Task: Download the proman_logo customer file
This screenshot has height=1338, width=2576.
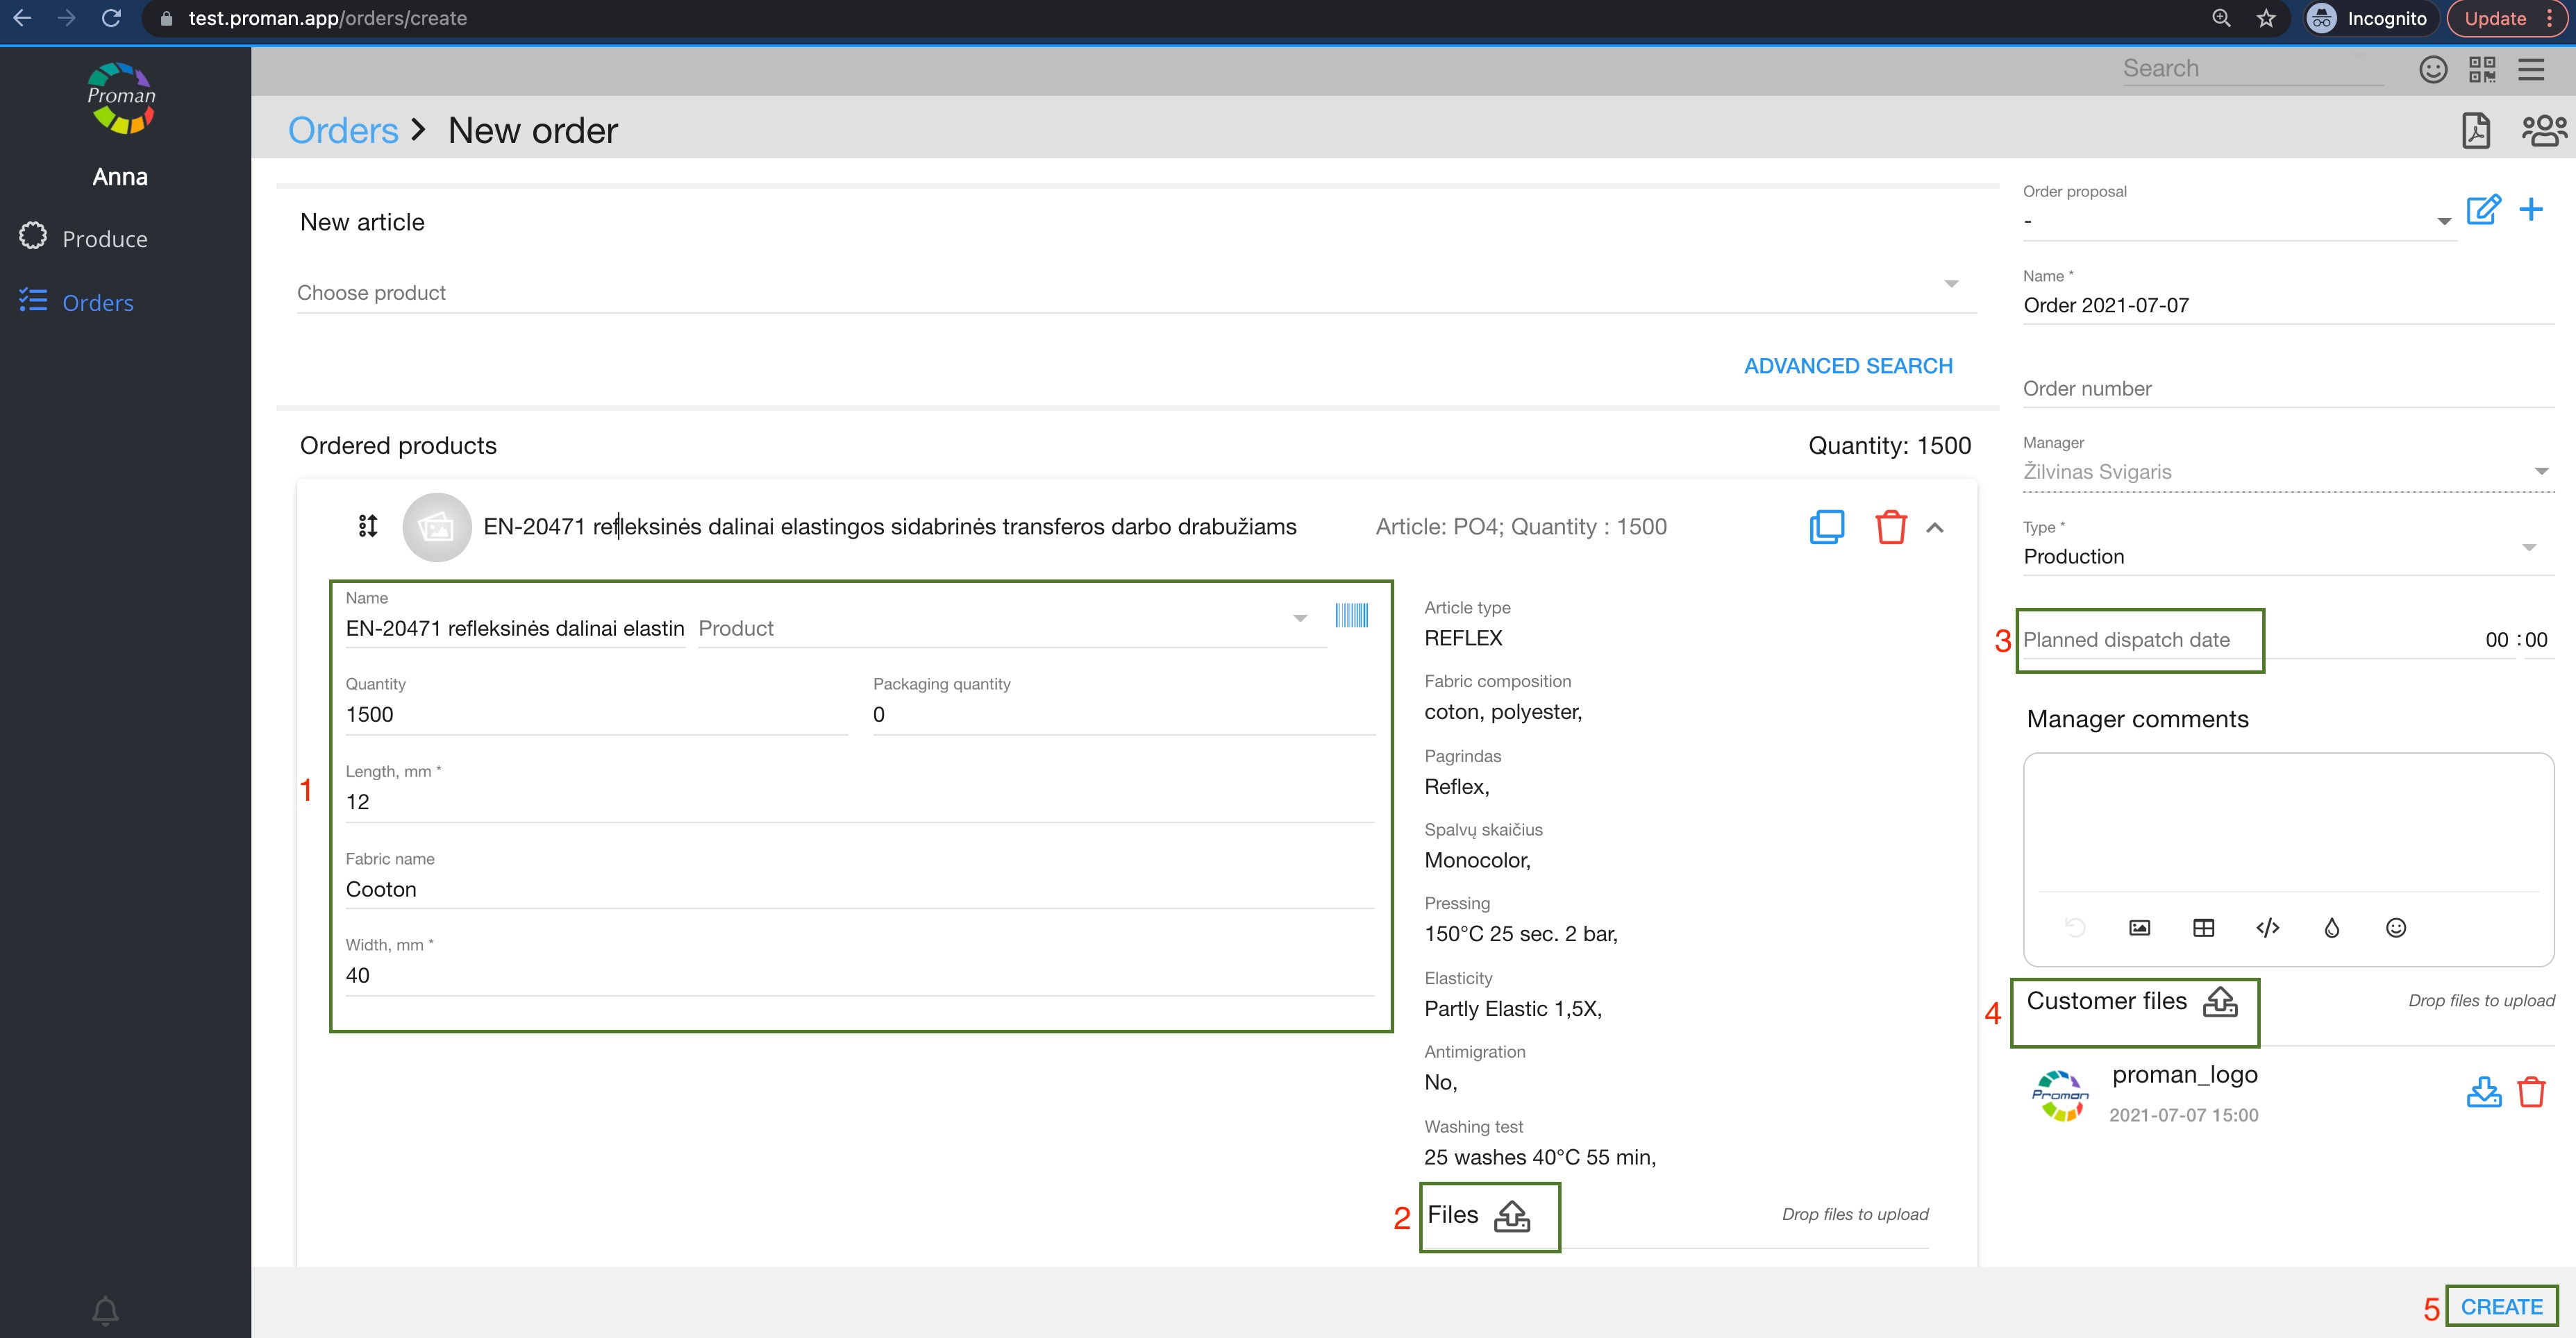Action: click(2483, 1091)
